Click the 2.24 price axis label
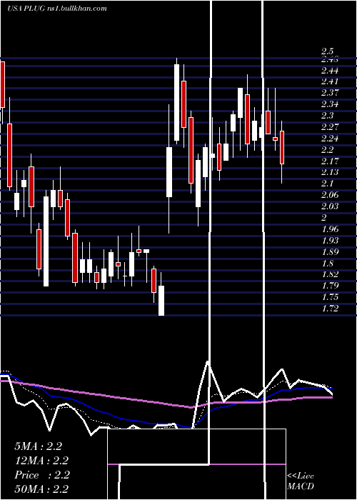The image size is (357, 500). (330, 139)
